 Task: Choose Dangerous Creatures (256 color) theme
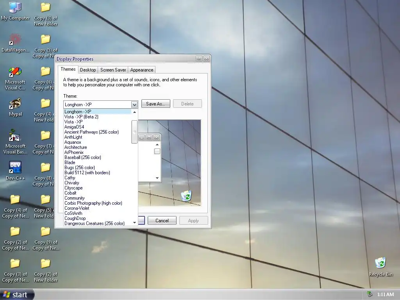[x=97, y=223]
